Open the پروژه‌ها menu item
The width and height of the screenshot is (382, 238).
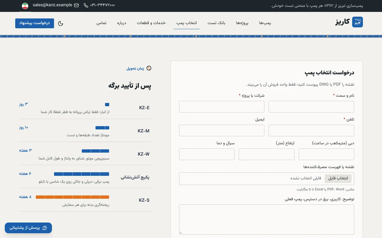(x=242, y=23)
